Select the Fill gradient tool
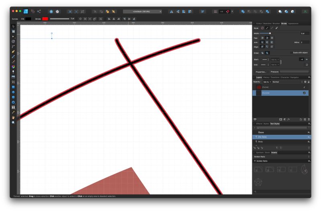This screenshot has height=211, width=321. pyautogui.click(x=13, y=67)
